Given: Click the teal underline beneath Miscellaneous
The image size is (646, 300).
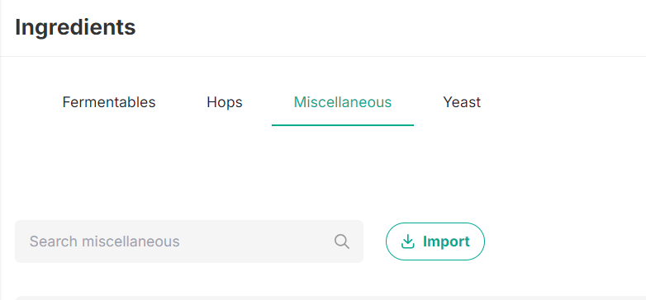Looking at the screenshot, I should tap(342, 125).
